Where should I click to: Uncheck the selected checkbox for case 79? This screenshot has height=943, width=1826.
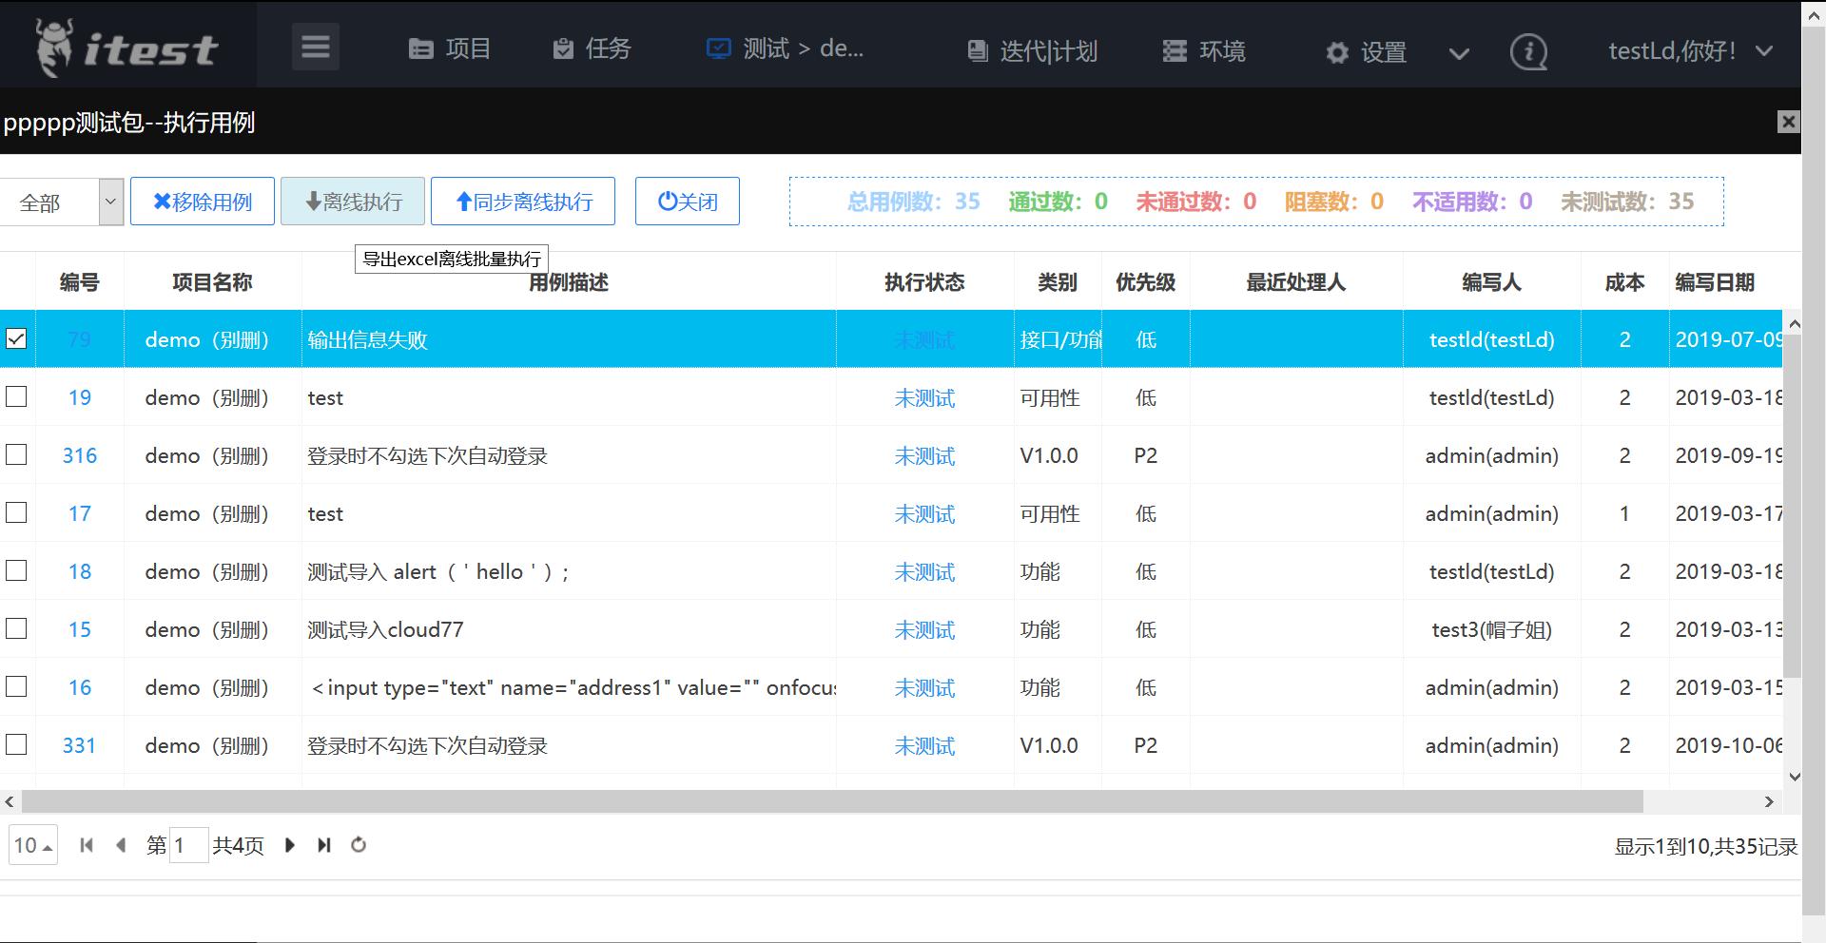15,338
